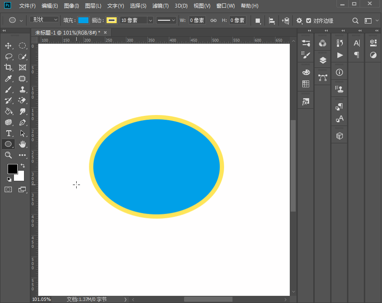Select the Brush tool
This screenshot has width=382, height=303.
click(8, 89)
